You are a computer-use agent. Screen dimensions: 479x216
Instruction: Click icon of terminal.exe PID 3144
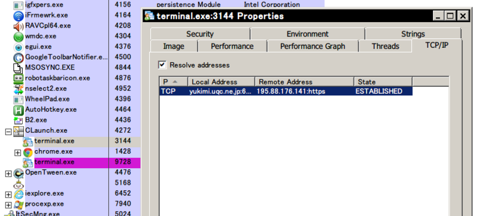pos(28,142)
